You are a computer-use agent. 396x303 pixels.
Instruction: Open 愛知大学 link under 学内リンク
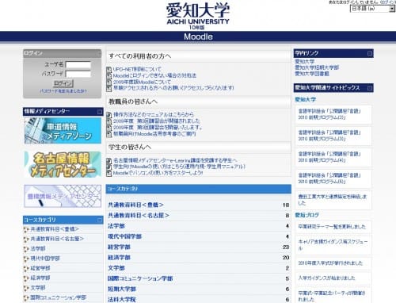[x=305, y=62]
